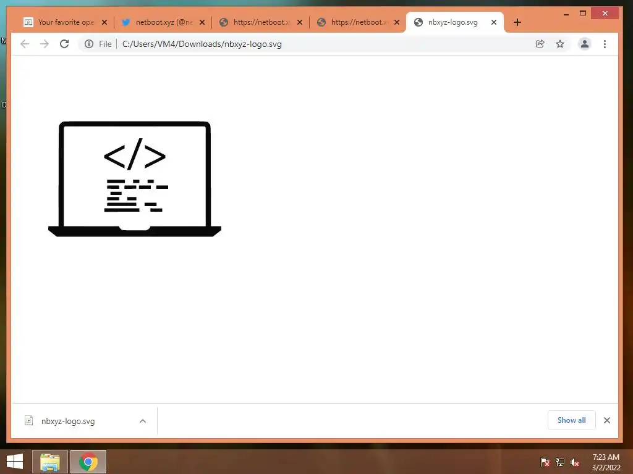Open a new tab with plus button
The width and height of the screenshot is (633, 474).
click(x=517, y=22)
